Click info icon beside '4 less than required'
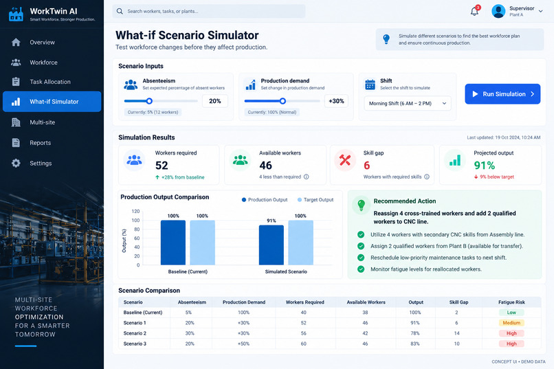 pos(307,177)
